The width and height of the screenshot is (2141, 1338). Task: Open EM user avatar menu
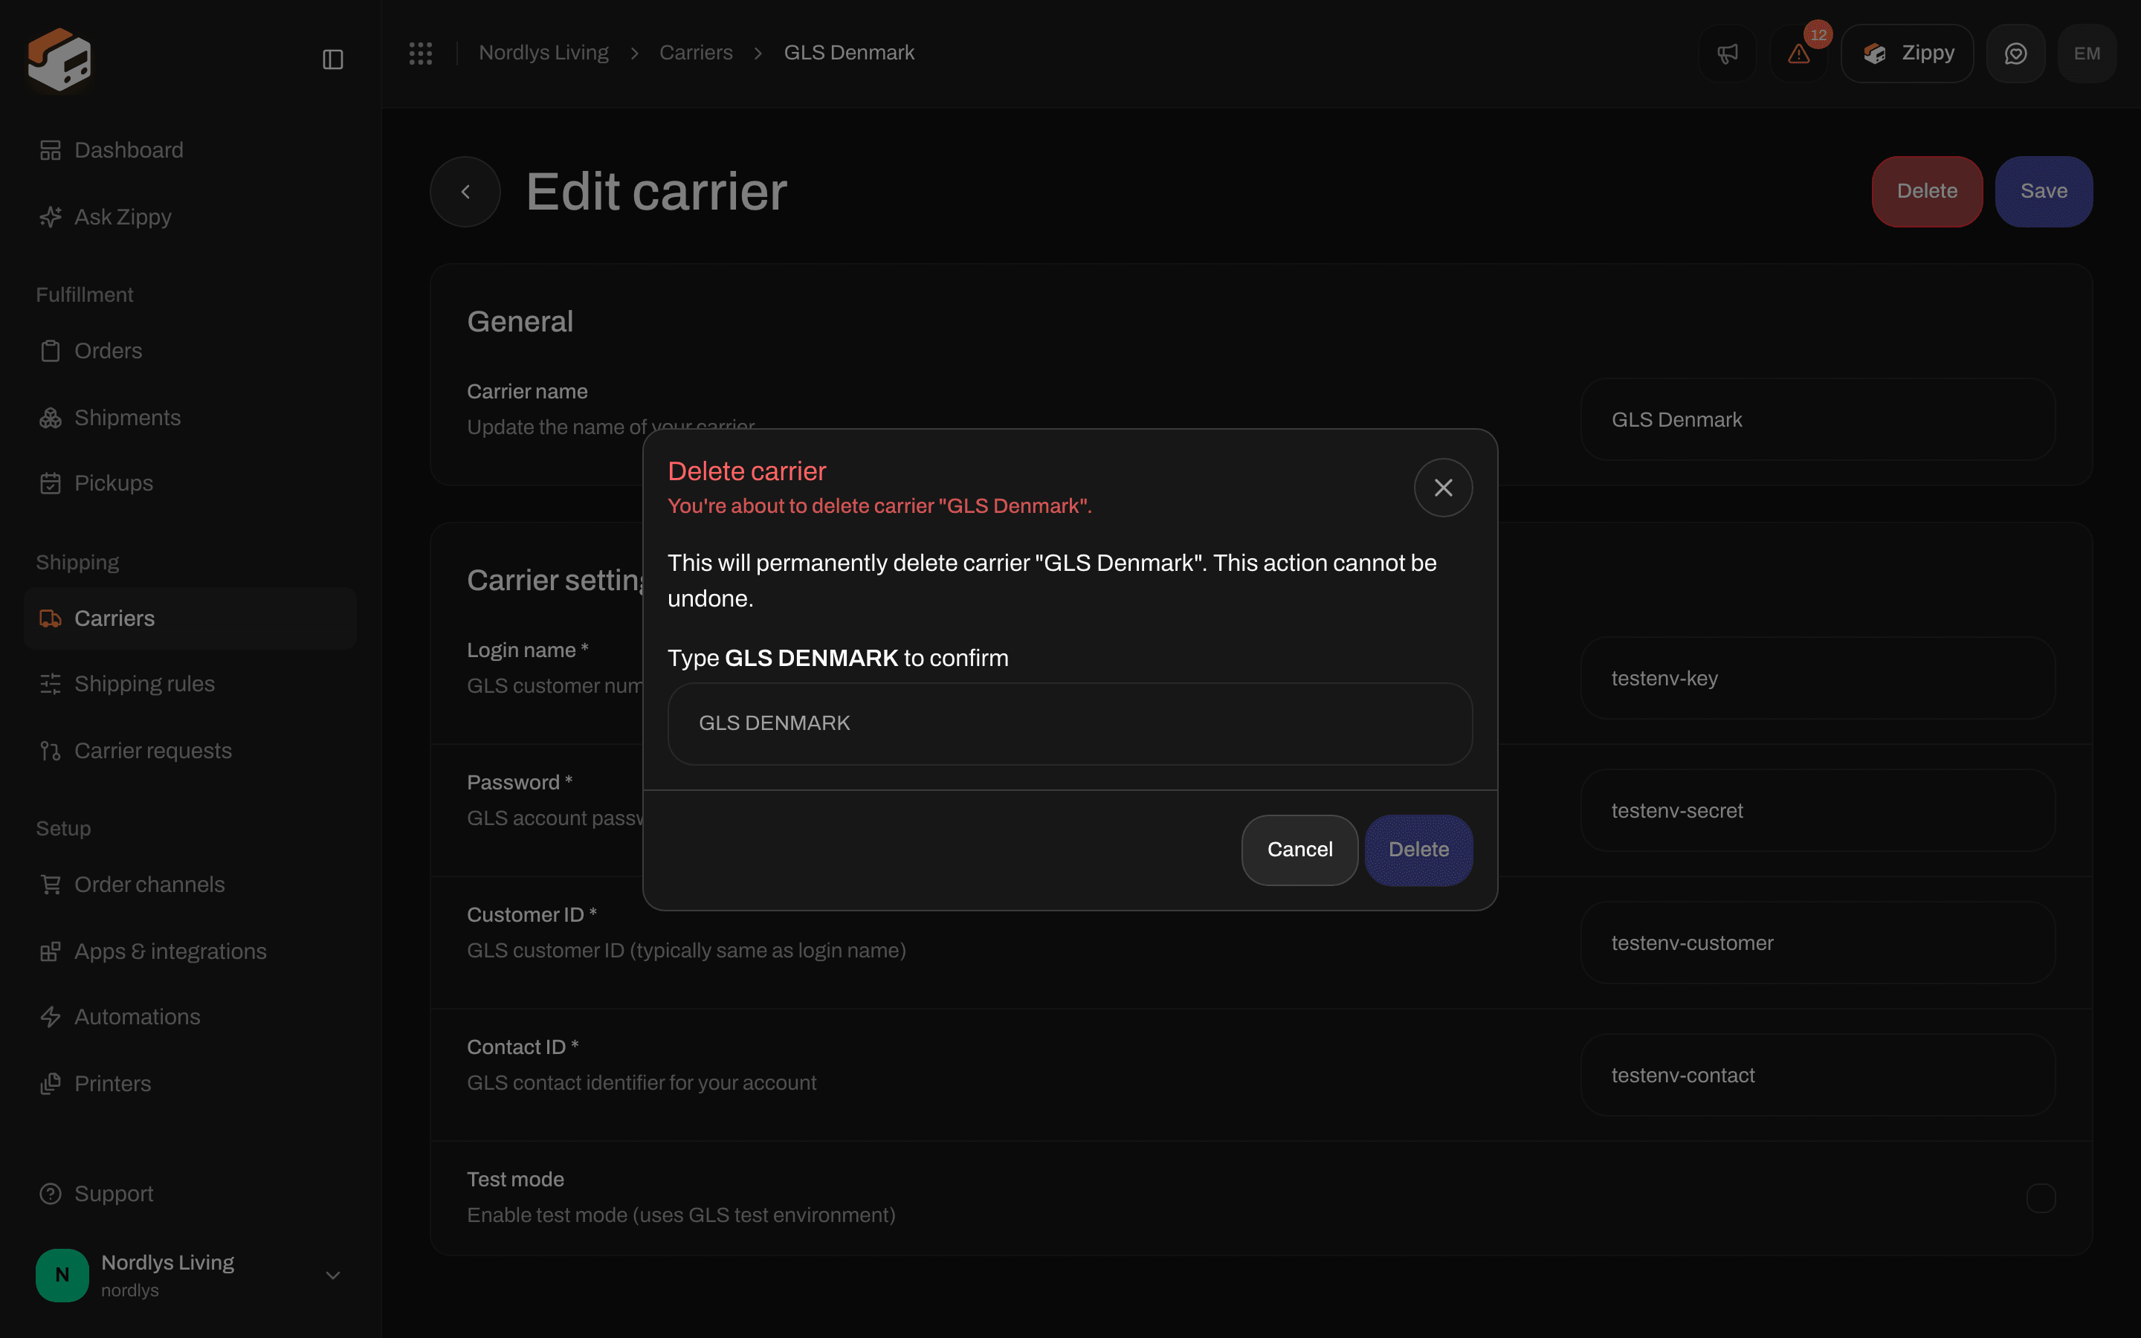tap(2087, 53)
